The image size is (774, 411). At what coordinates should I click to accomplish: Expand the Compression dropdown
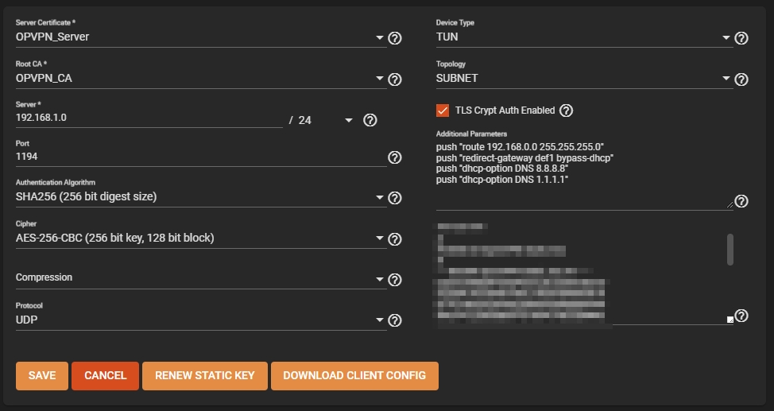(x=200, y=279)
